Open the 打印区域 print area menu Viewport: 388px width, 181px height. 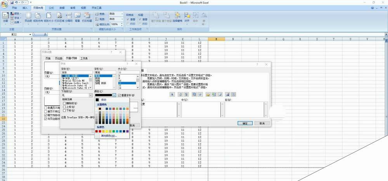tap(59, 18)
